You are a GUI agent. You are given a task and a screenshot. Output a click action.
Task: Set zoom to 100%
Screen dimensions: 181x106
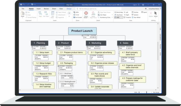click(76, 12)
